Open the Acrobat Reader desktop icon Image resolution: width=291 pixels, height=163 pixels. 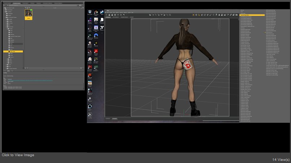[x=96, y=52]
